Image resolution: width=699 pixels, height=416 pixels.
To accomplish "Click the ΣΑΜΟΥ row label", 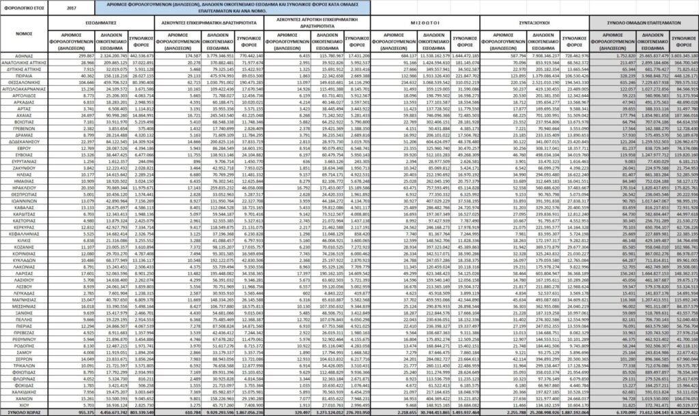I will (24, 353).
